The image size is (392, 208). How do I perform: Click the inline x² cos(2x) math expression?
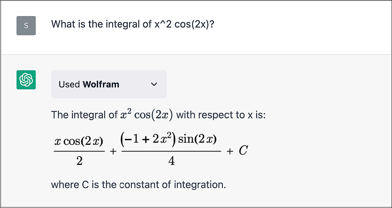click(x=146, y=115)
